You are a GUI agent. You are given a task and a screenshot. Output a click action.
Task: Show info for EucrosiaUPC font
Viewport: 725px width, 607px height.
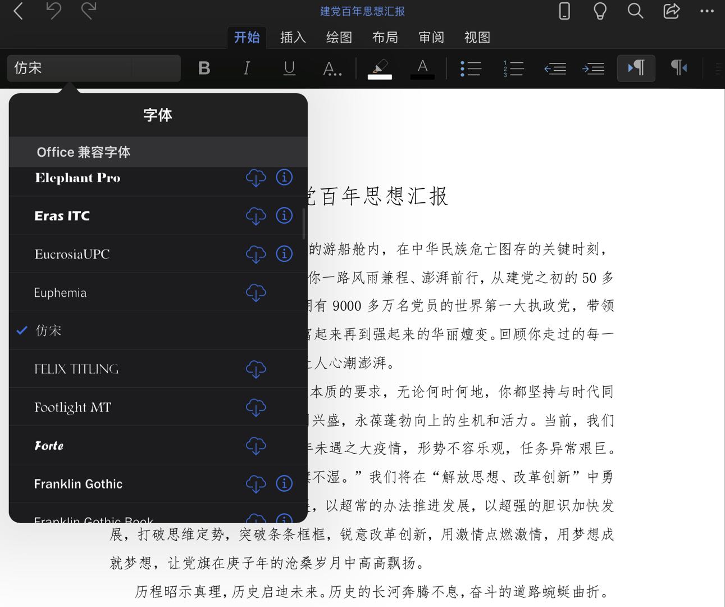pyautogui.click(x=284, y=253)
